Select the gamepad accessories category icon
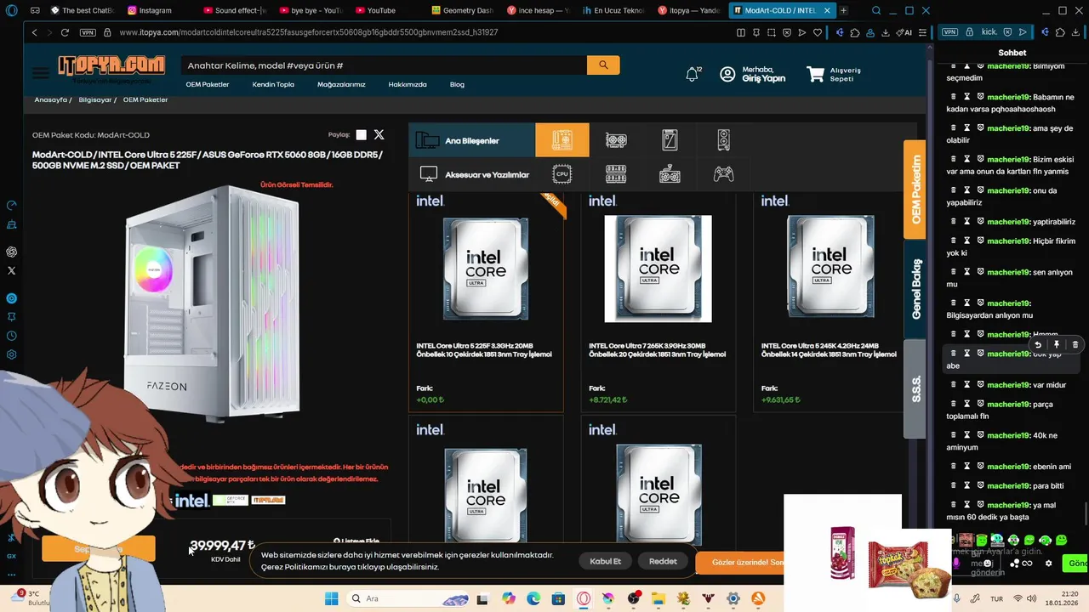The image size is (1089, 612). 723,174
